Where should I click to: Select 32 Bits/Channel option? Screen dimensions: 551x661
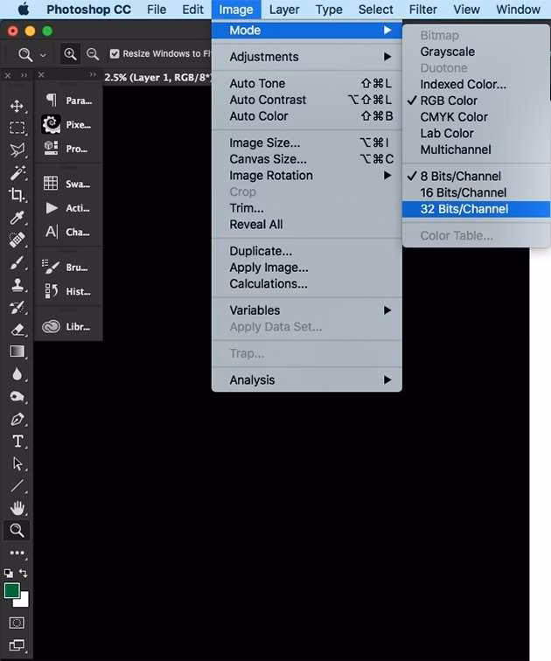pos(464,209)
